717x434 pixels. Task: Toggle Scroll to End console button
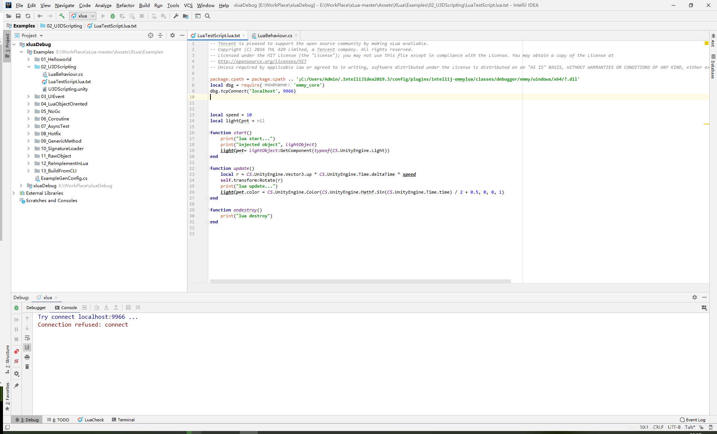click(x=27, y=347)
